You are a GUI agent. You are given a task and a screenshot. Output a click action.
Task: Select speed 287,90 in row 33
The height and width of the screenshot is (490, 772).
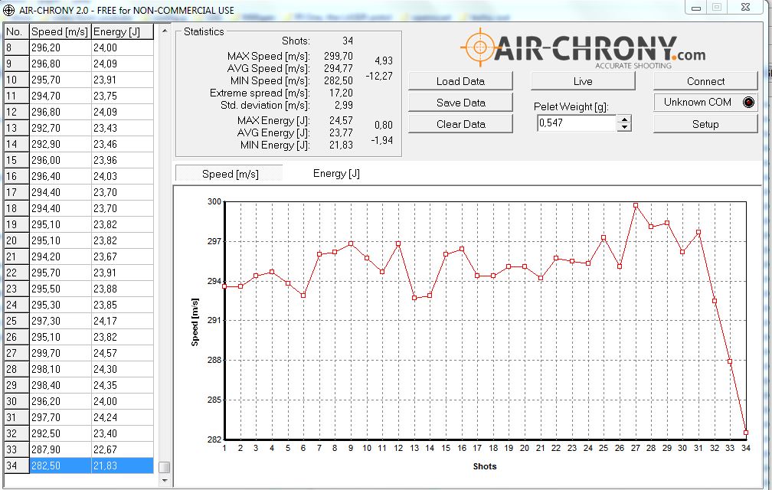point(60,449)
